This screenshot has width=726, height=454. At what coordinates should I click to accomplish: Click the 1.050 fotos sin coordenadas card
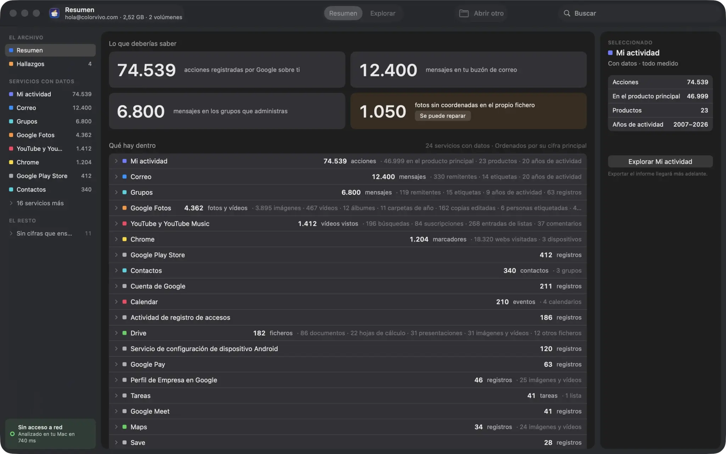[468, 111]
